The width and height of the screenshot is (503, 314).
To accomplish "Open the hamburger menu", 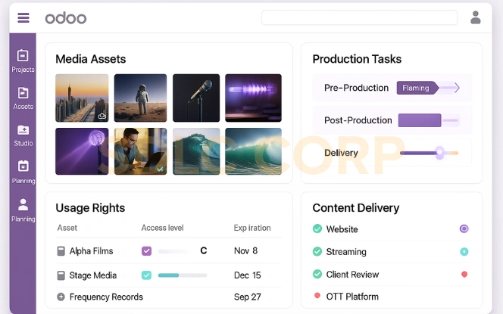I will tap(23, 18).
